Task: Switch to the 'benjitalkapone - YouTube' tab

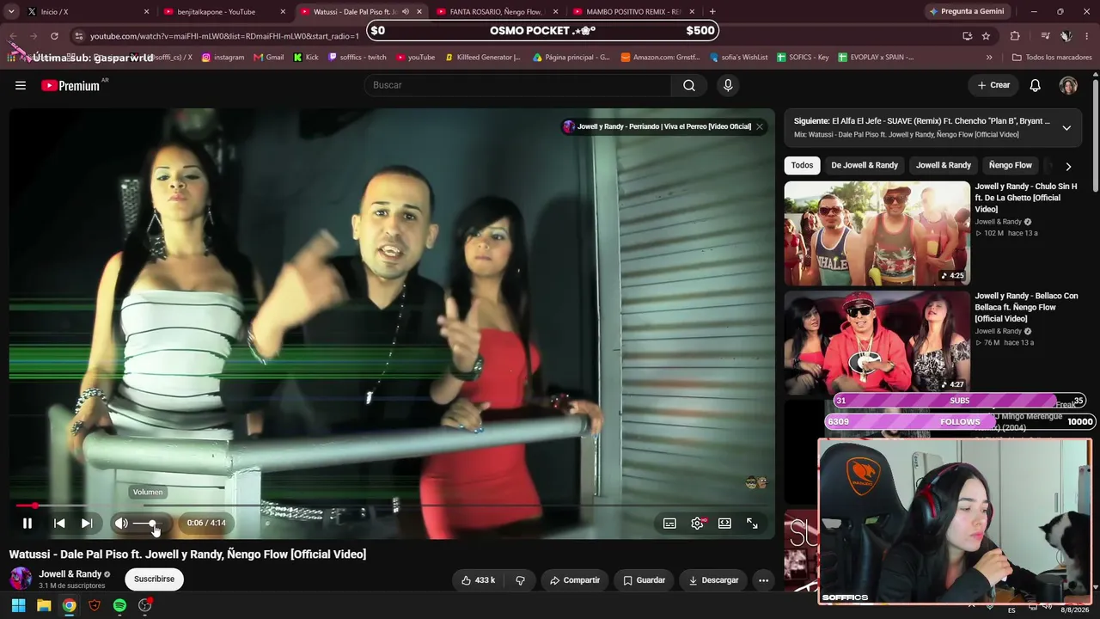Action: 225,12
